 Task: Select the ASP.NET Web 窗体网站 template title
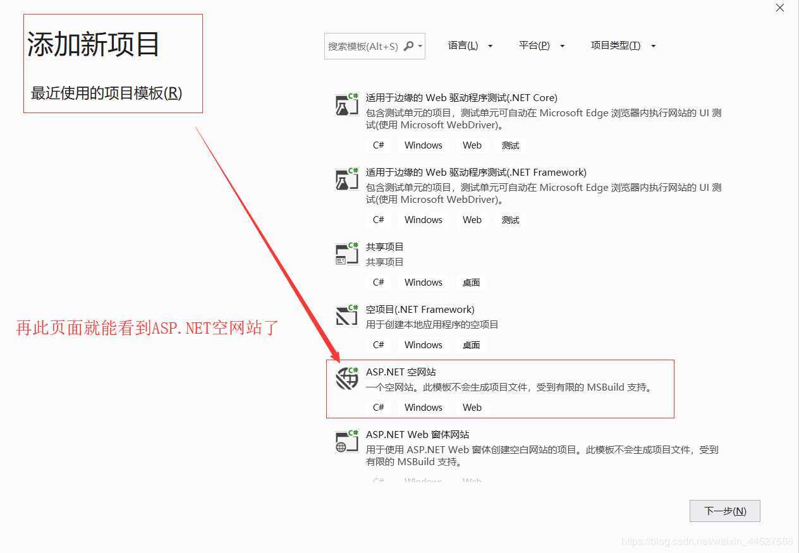pos(417,435)
